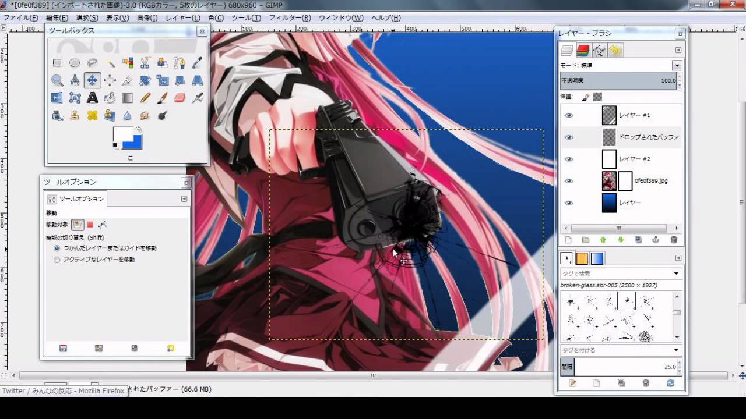Select the Fuzzy Select magic wand tool
The image size is (746, 419).
pyautogui.click(x=110, y=63)
